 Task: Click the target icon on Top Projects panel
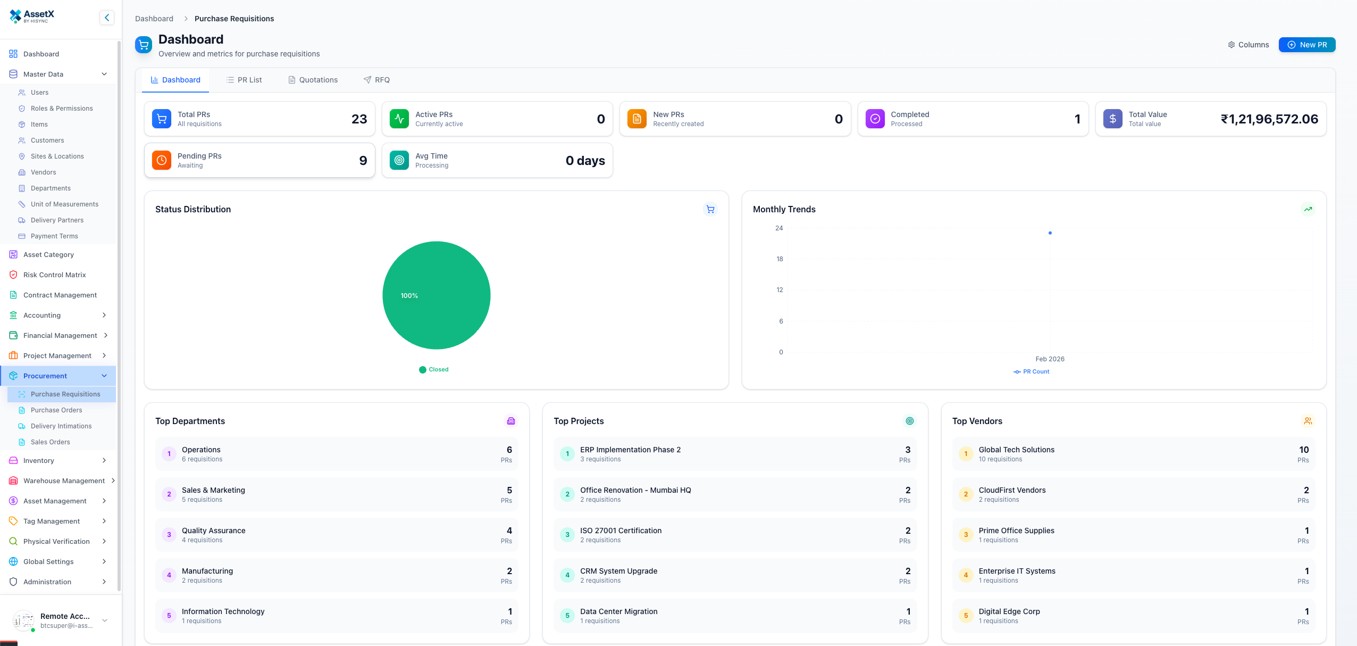(x=909, y=420)
